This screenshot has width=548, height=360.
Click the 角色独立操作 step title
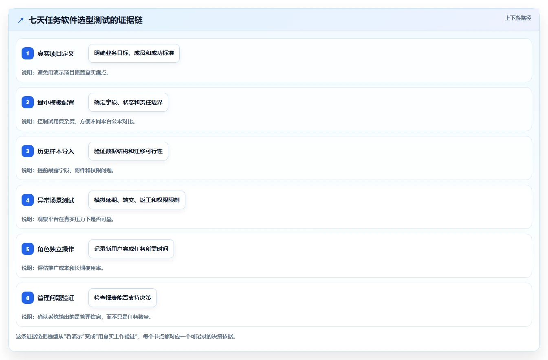coord(56,249)
